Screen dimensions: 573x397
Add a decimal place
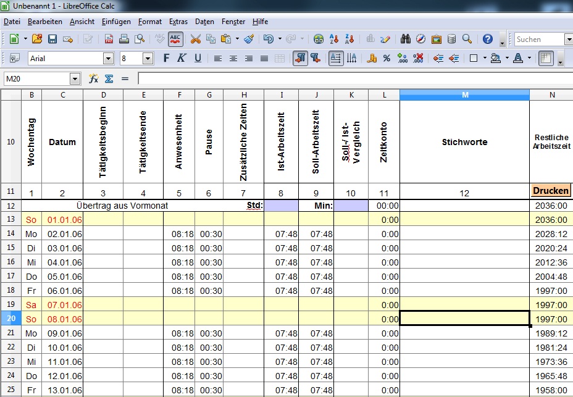tap(403, 58)
